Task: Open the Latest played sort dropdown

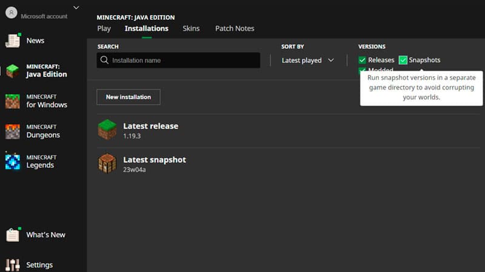Action: [x=307, y=60]
